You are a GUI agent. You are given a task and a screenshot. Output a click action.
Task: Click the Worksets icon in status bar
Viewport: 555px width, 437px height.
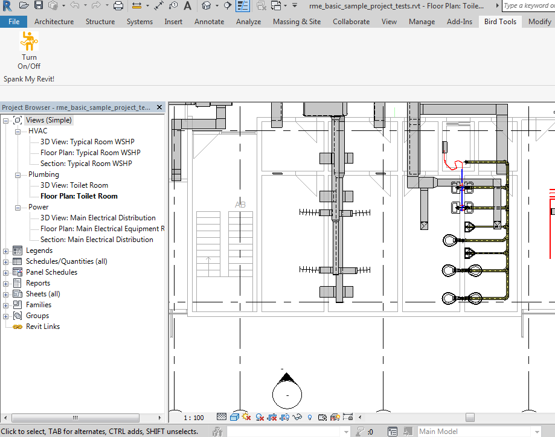click(217, 432)
